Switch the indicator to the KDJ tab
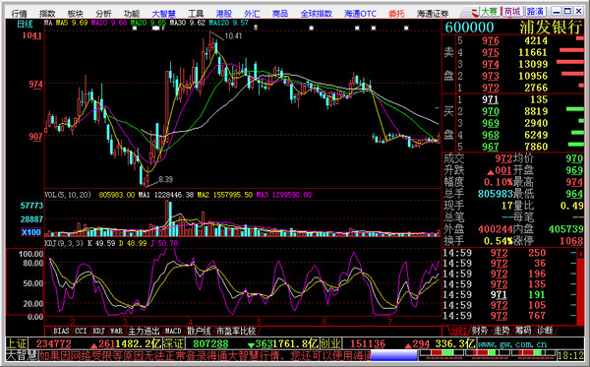Image resolution: width=590 pixels, height=367 pixels. (x=98, y=332)
